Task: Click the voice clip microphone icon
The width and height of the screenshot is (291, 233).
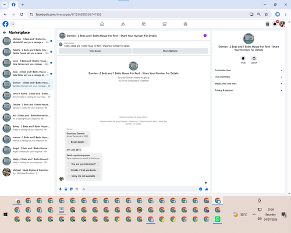Action: click(x=61, y=189)
